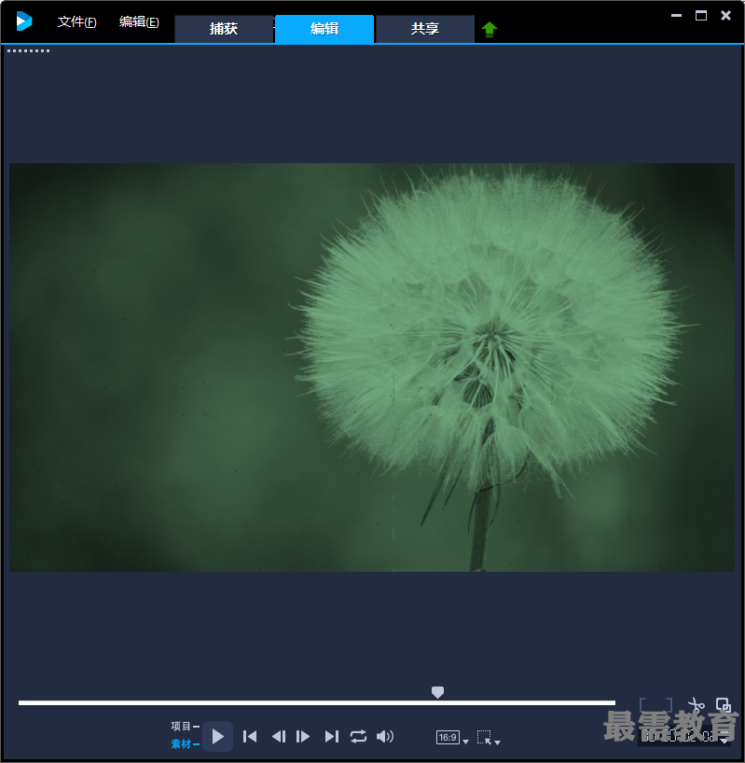Click the VideoStudio logo icon
Viewport: 745px width, 763px height.
24,21
